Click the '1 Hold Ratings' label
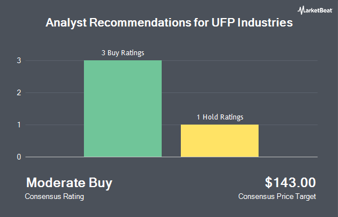This screenshot has height=217, width=338. point(220,117)
